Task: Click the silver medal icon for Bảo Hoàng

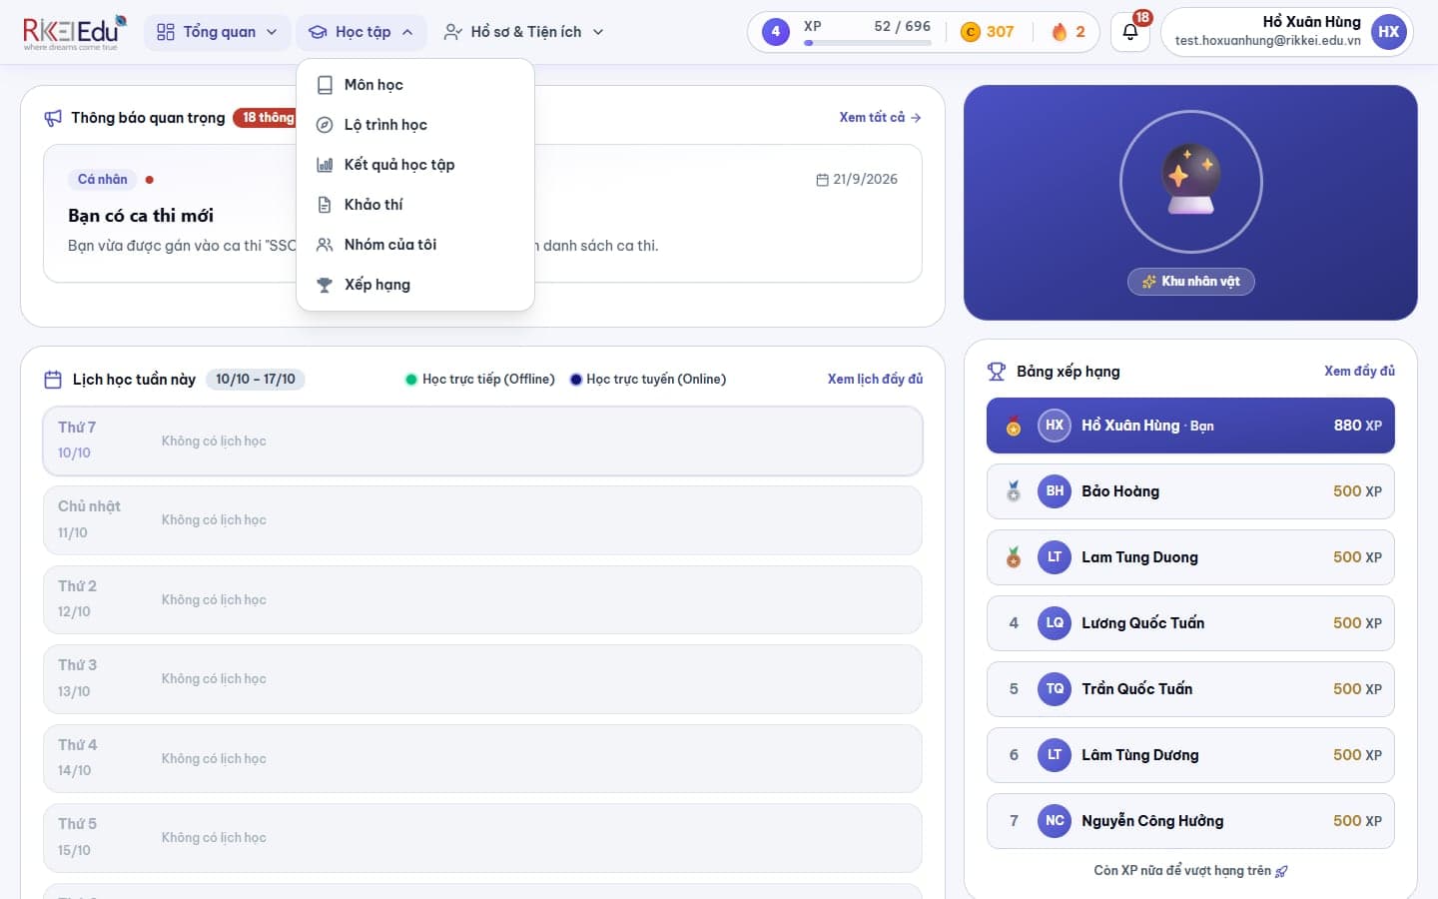Action: pos(1014,491)
